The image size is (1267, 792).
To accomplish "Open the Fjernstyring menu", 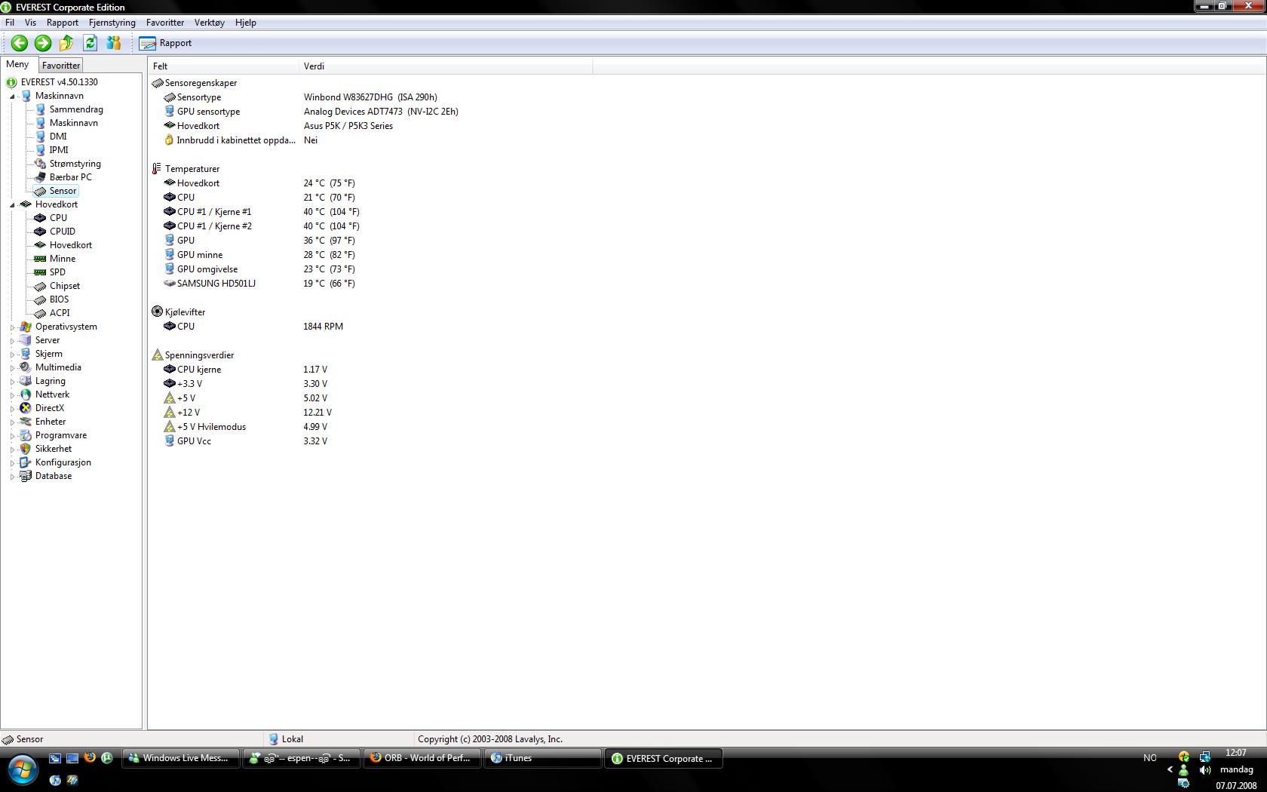I will pyautogui.click(x=112, y=23).
